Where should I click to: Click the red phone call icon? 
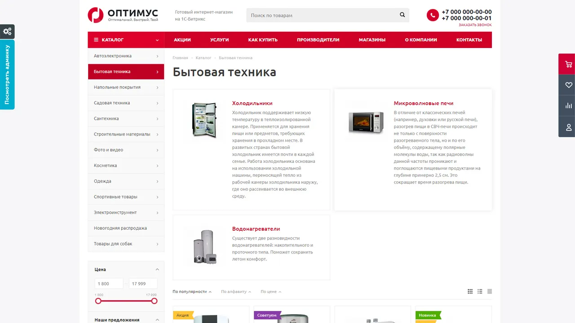pos(433,15)
